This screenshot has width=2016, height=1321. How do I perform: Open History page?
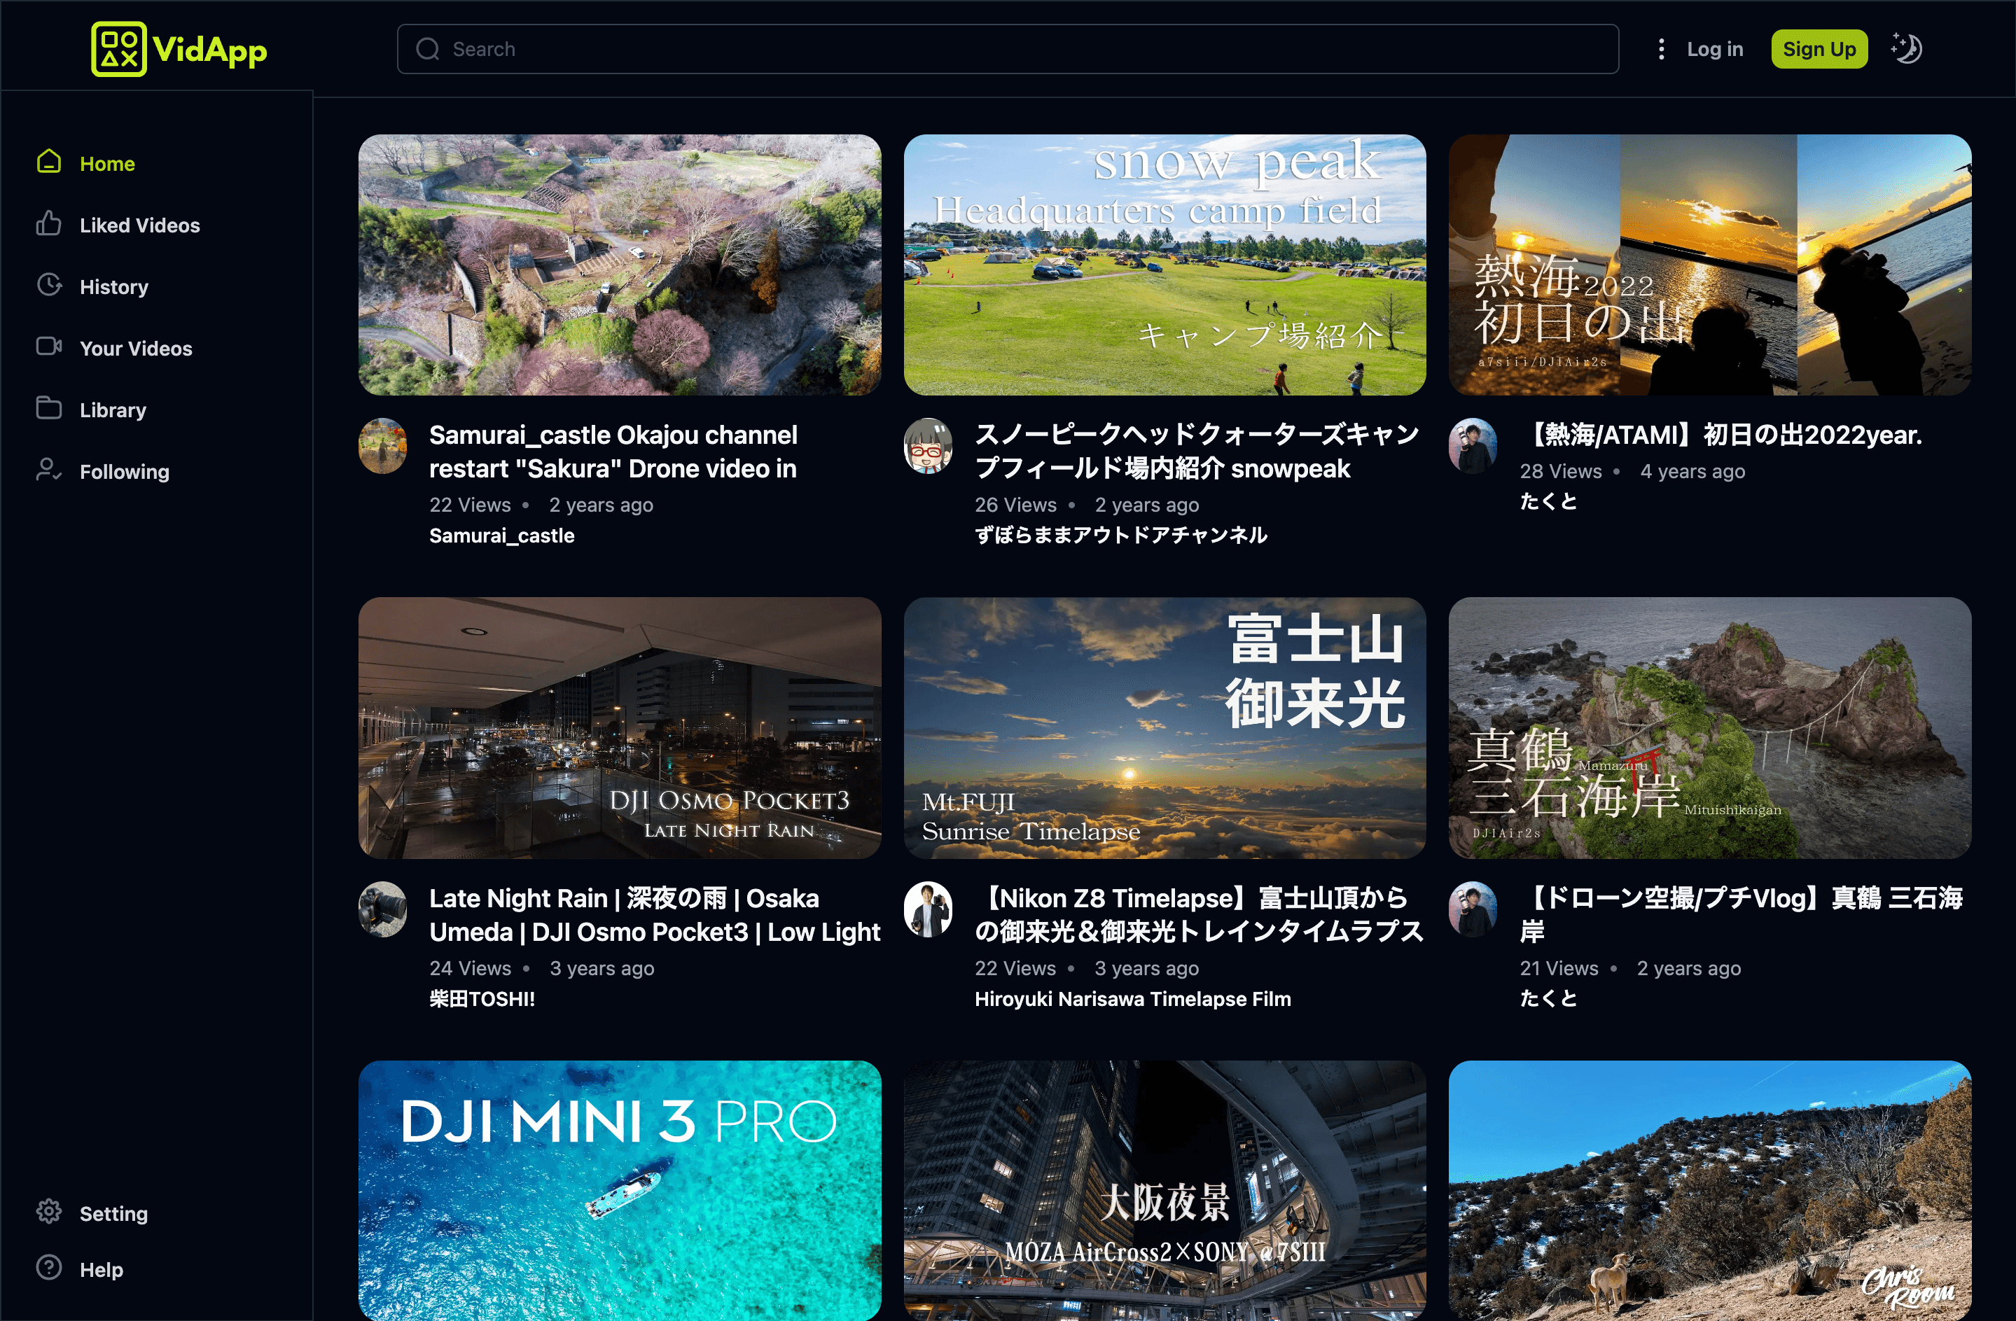[113, 287]
